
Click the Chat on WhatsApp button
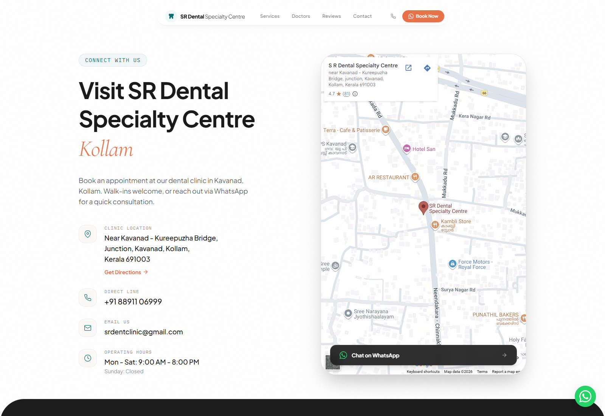coord(423,355)
